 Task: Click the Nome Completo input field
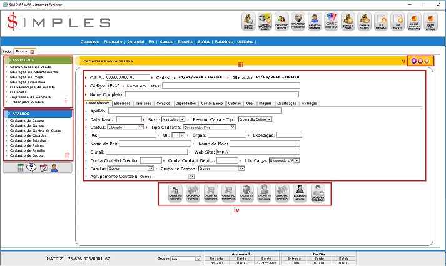tap(212, 94)
